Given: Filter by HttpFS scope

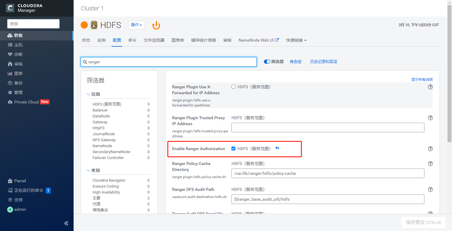Looking at the screenshot, I should point(99,128).
